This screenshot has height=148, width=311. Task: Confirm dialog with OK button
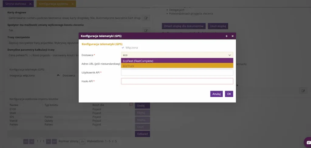[x=229, y=94]
